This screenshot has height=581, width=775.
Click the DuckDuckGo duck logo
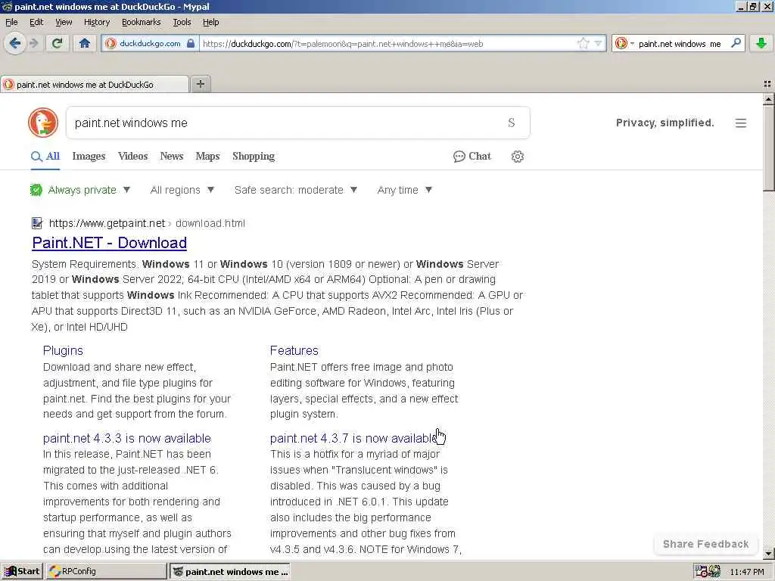click(43, 123)
